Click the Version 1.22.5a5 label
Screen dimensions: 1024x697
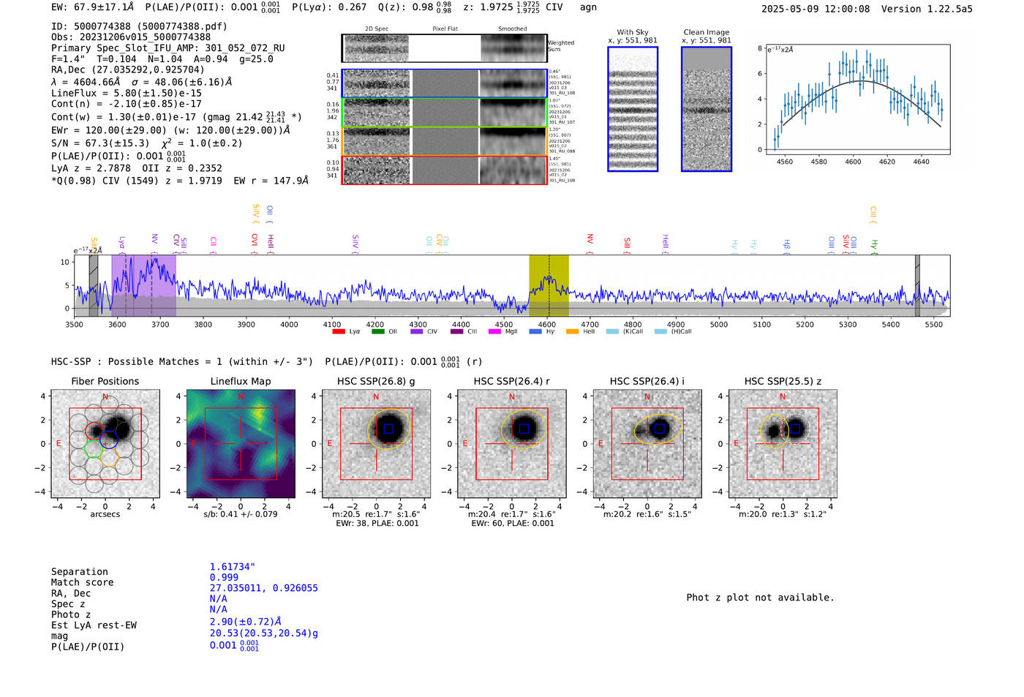coord(927,9)
